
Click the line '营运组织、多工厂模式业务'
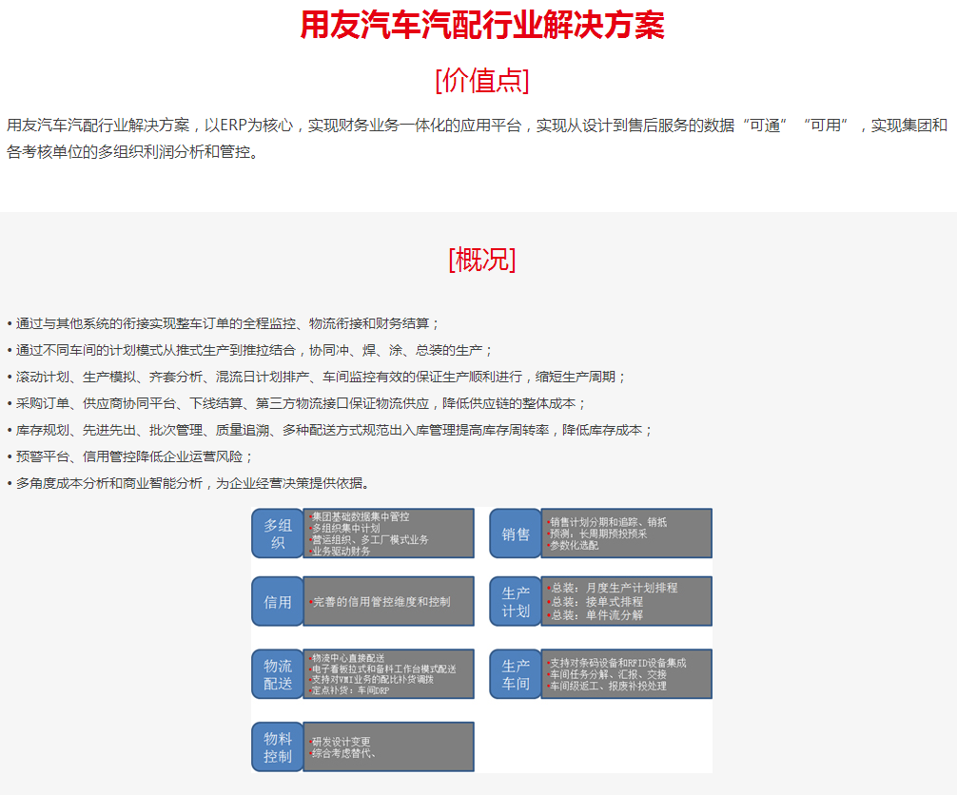pos(369,540)
